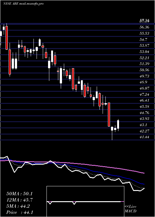Click inside the MACD indicator panel
The height and width of the screenshot is (217, 155).
coord(85,201)
